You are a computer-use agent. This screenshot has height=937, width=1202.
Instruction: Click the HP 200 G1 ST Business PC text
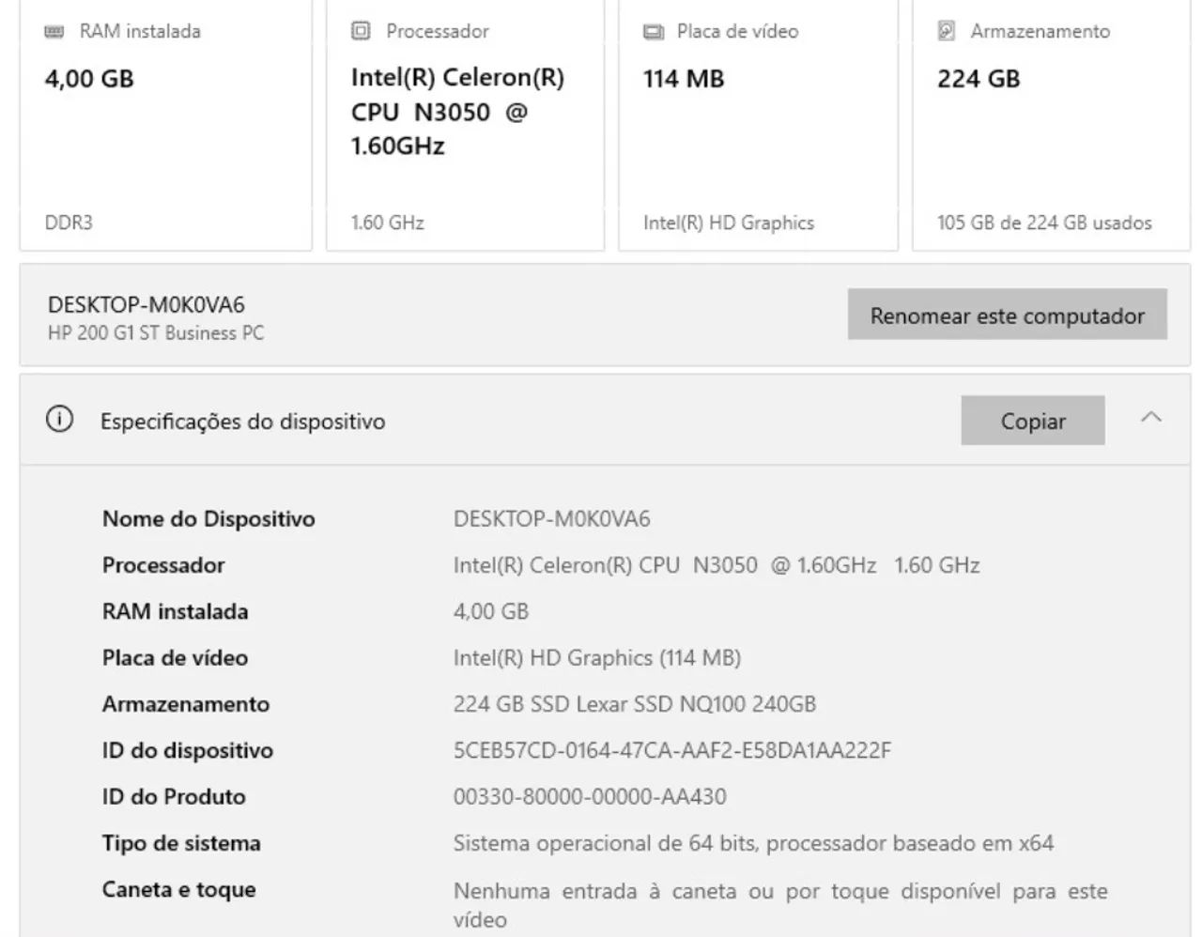click(156, 333)
